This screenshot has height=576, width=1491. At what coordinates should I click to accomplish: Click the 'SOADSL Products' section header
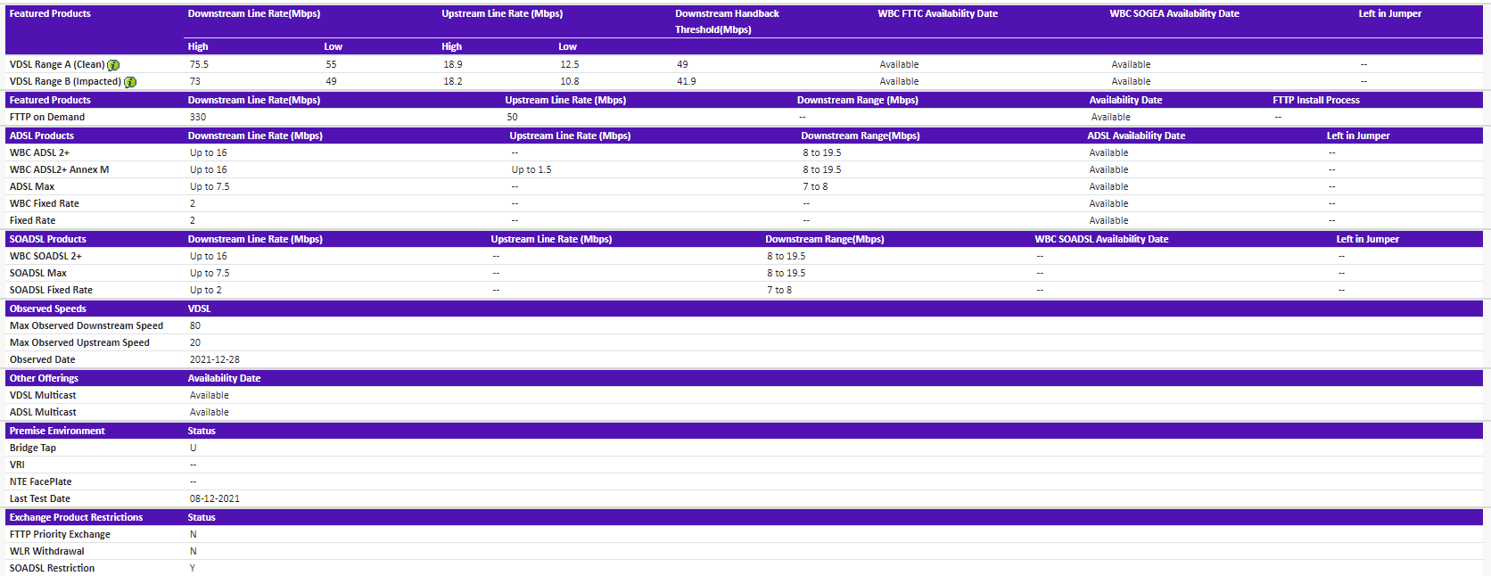tap(48, 239)
